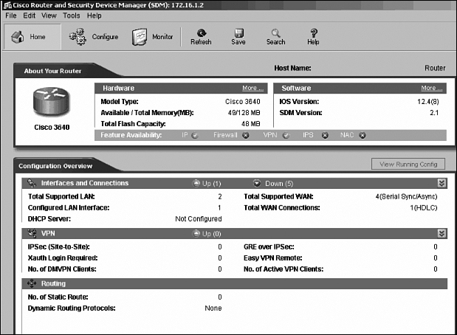Click the Host Name value Router
The image size is (457, 335).
point(435,68)
